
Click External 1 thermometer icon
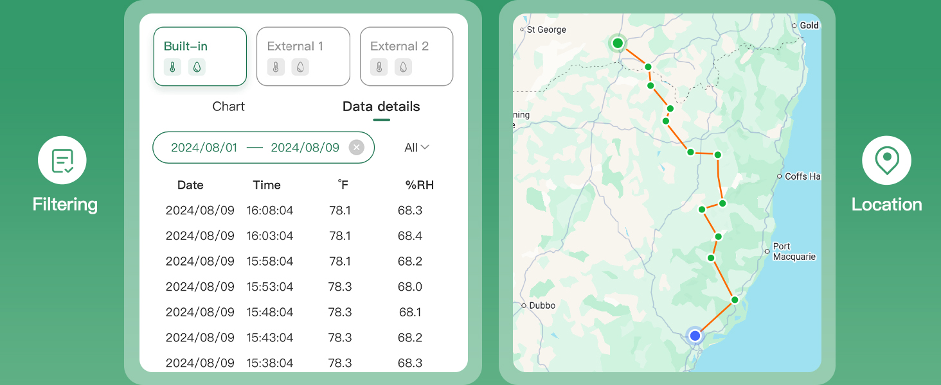(x=276, y=67)
